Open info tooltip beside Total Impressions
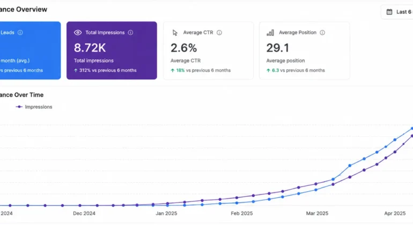 pos(130,32)
